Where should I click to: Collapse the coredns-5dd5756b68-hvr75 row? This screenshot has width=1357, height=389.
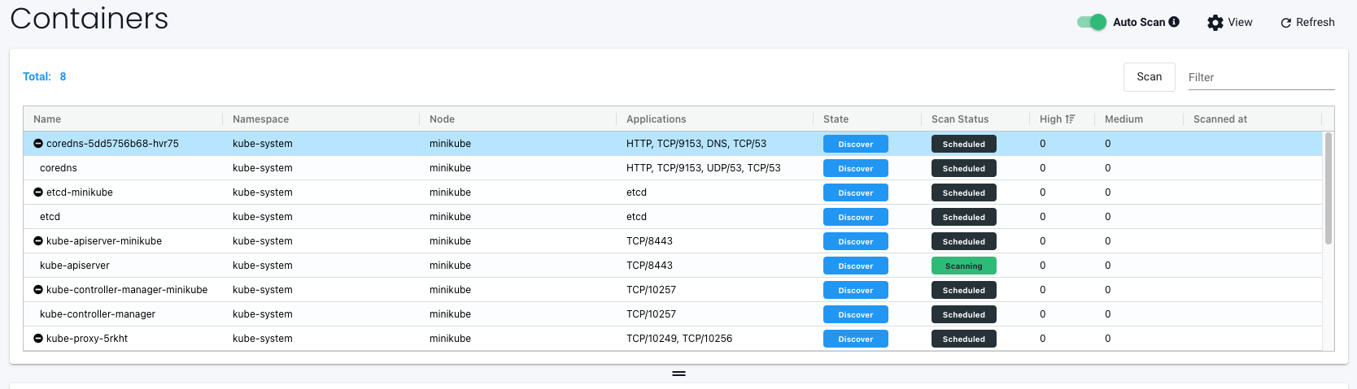pos(38,144)
